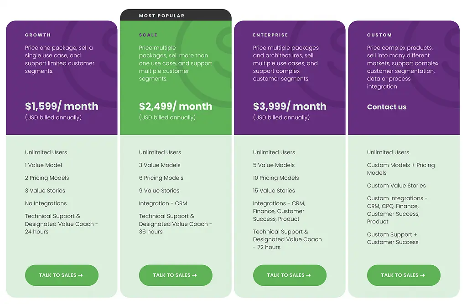The image size is (467, 304).
Task: Click Contact us in the Custom plan
Action: click(x=387, y=107)
